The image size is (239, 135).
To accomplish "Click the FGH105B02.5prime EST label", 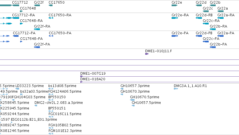I will (65, 125).
